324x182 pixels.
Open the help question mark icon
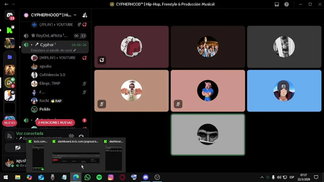tap(286, 4)
